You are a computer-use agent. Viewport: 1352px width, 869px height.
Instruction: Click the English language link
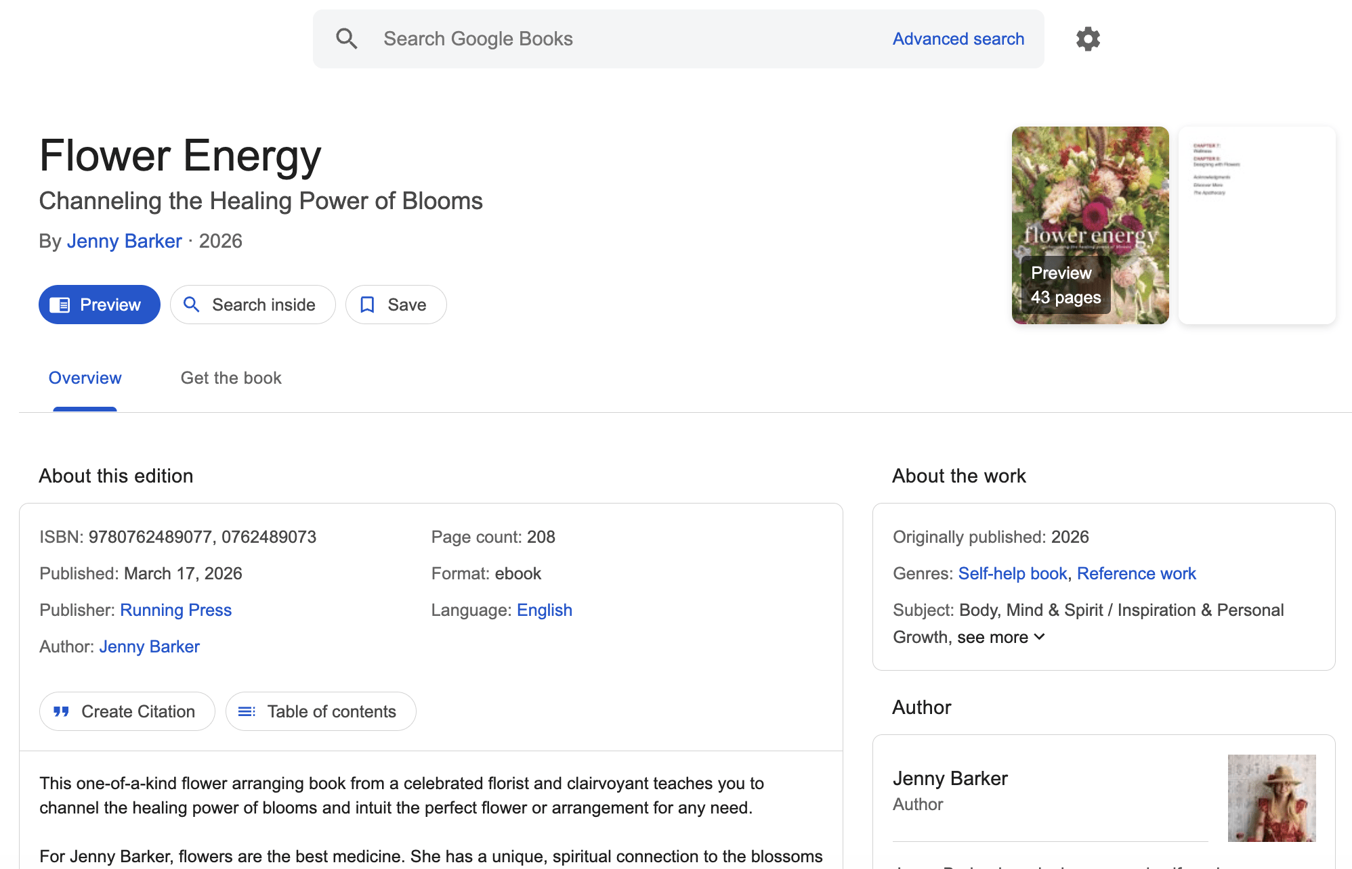click(544, 610)
